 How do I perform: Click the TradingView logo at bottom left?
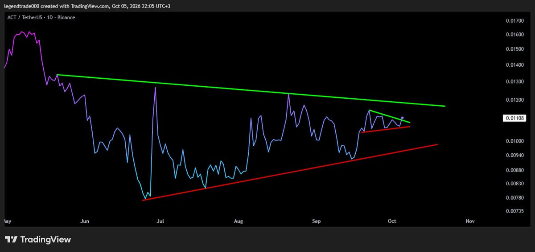38,240
